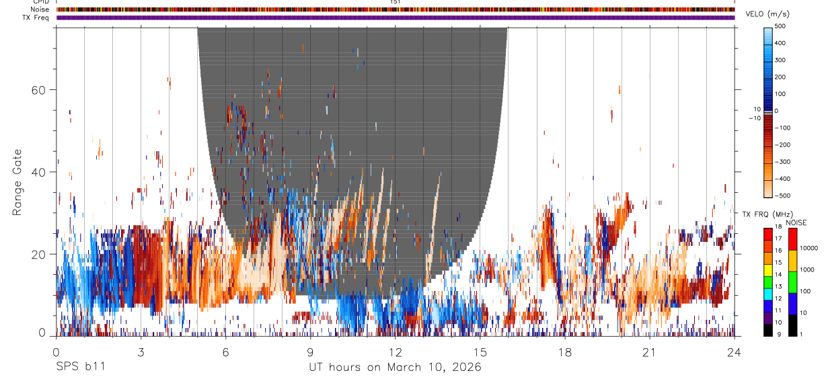This screenshot has width=826, height=381.
Task: Click the blue swatch in NOISE legend
Action: [x=792, y=304]
